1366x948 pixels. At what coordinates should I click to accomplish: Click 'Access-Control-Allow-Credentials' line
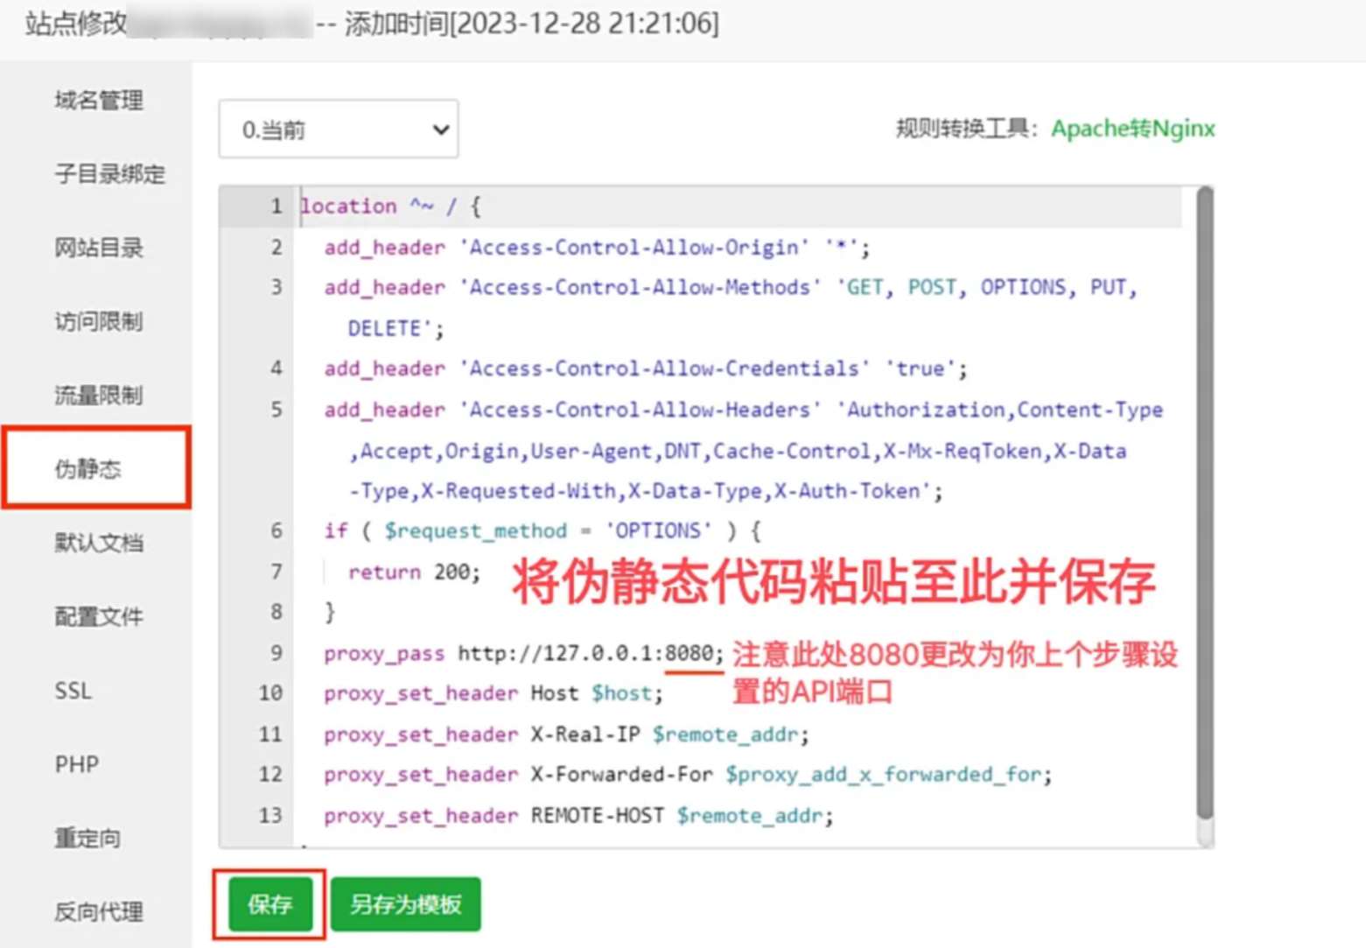point(645,369)
